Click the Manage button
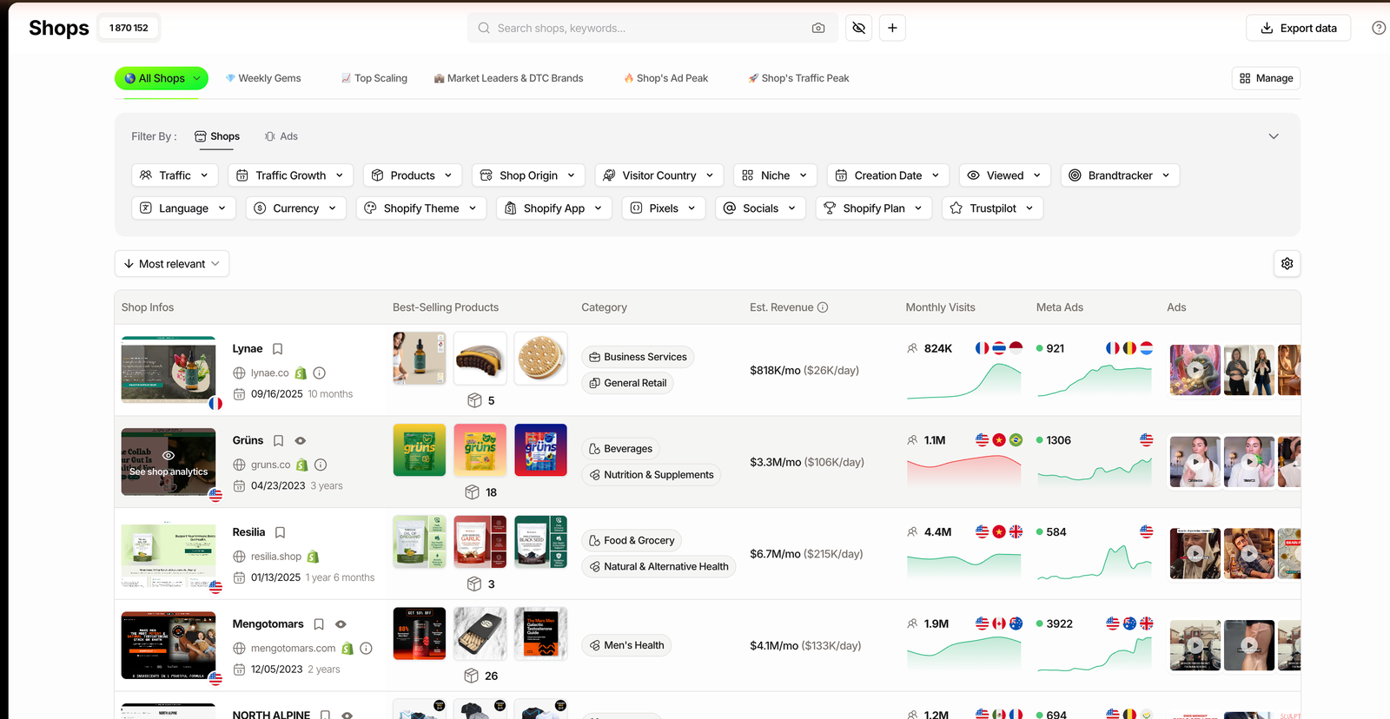Screen dimensions: 1390x719 (1266, 78)
